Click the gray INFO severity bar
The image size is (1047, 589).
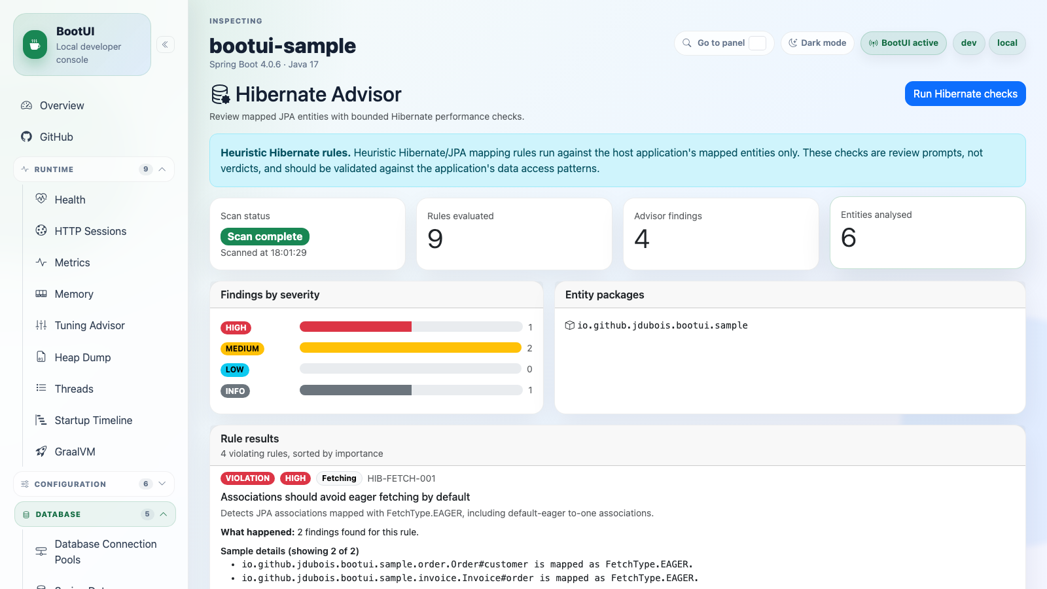(355, 390)
